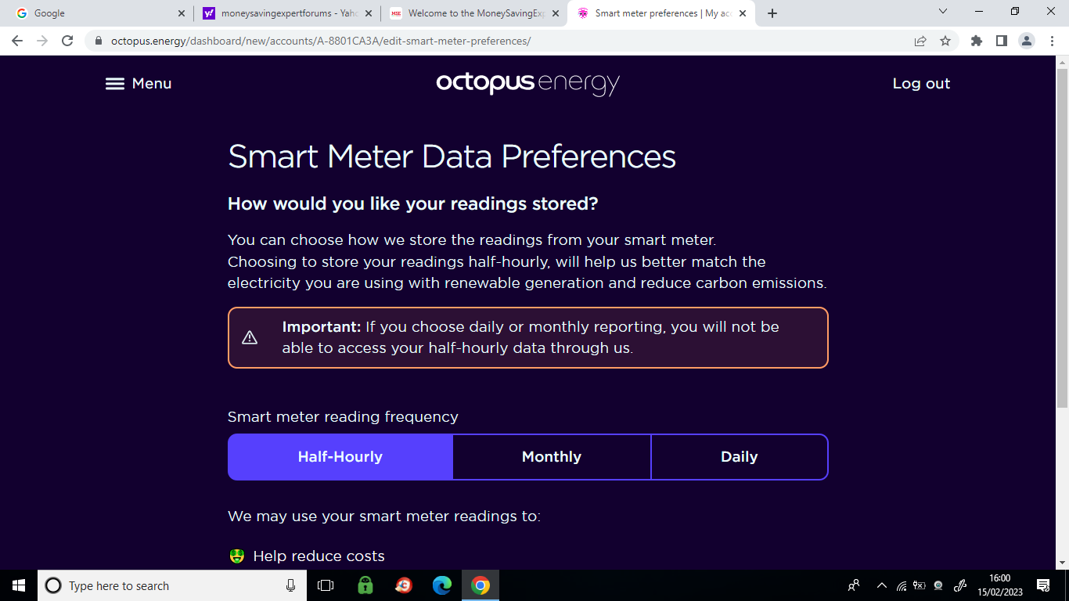This screenshot has height=601, width=1069.
Task: Click the page vertical scrollbar
Action: (x=1062, y=311)
